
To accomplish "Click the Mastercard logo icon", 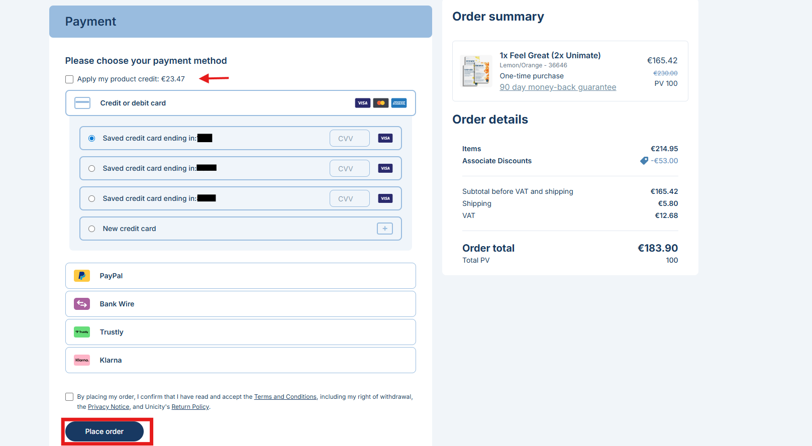I will tap(381, 103).
